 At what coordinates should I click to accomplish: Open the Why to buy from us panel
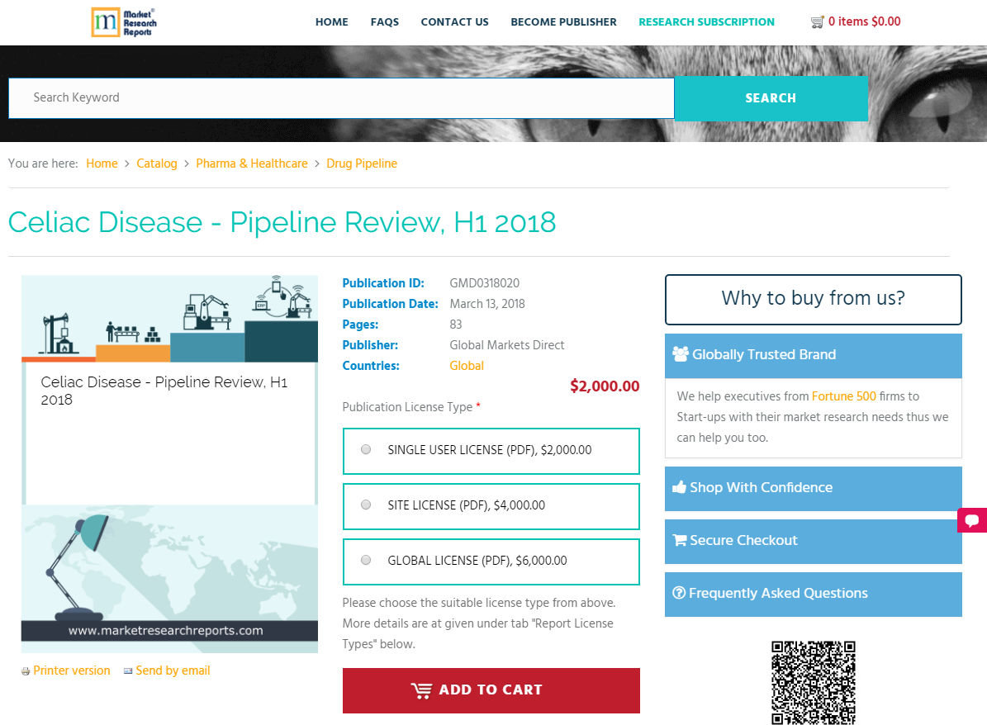point(813,299)
